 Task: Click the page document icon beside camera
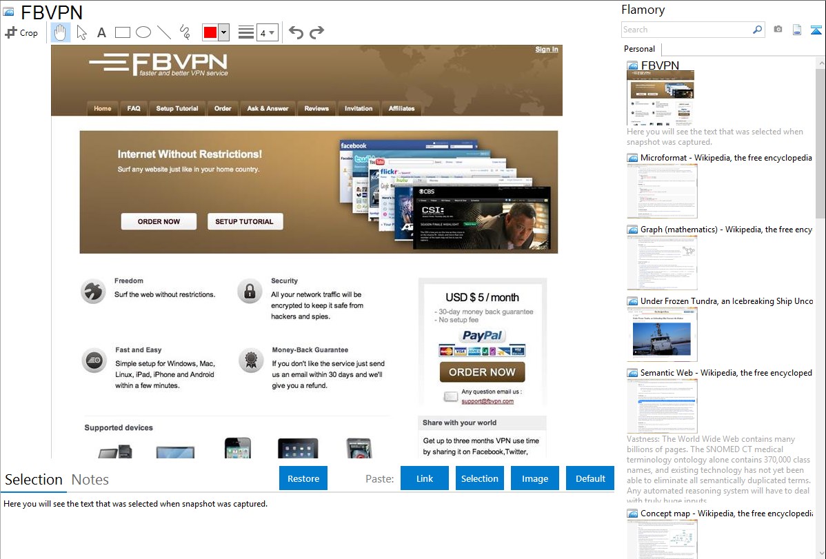pos(797,30)
